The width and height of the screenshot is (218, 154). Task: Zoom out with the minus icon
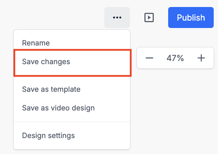tap(149, 58)
